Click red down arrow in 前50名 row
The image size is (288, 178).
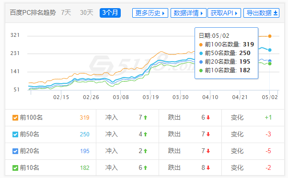tap(208, 134)
